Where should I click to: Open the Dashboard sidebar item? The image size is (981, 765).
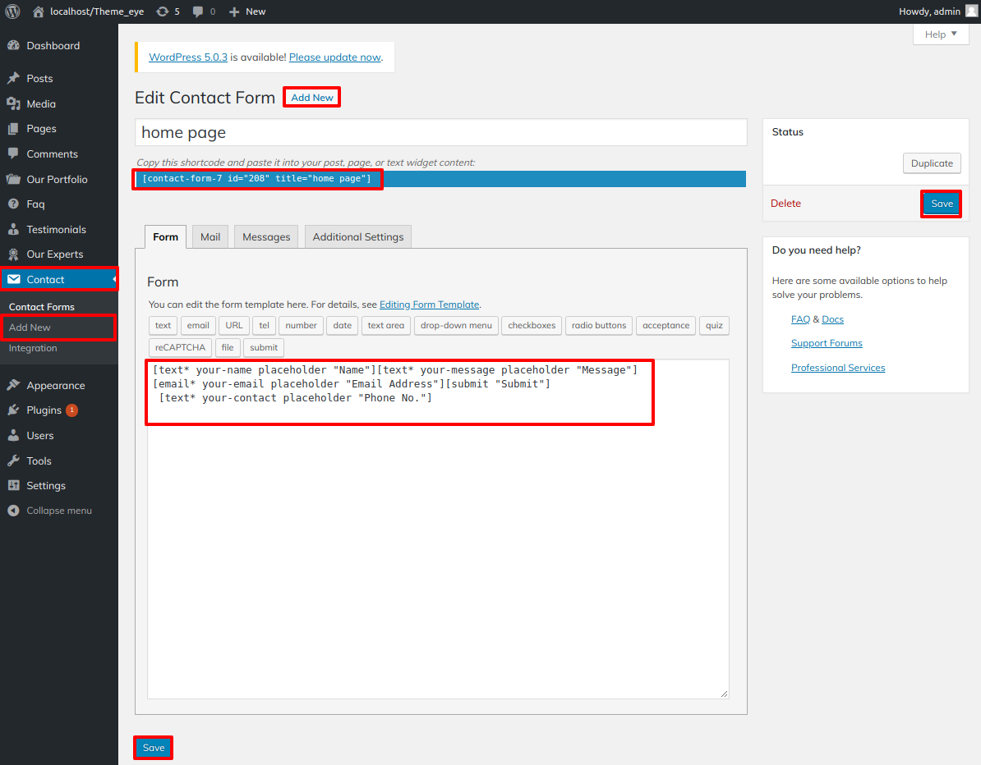(x=53, y=46)
